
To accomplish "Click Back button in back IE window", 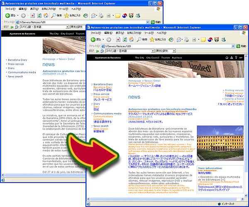I will 10,15.
